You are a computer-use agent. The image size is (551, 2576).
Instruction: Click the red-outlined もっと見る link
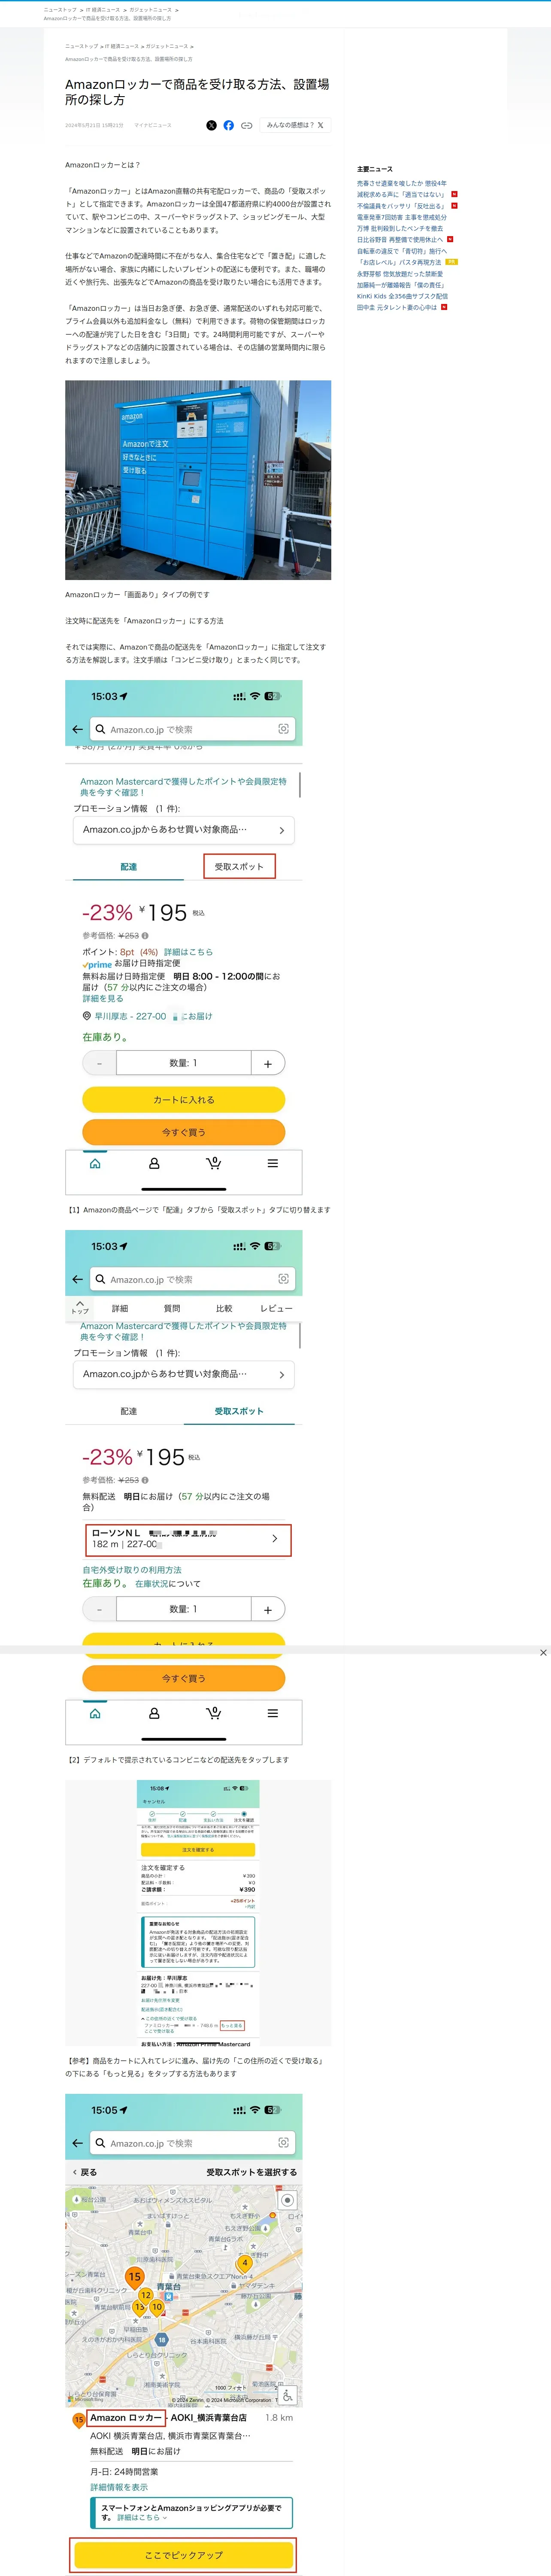point(232,2026)
